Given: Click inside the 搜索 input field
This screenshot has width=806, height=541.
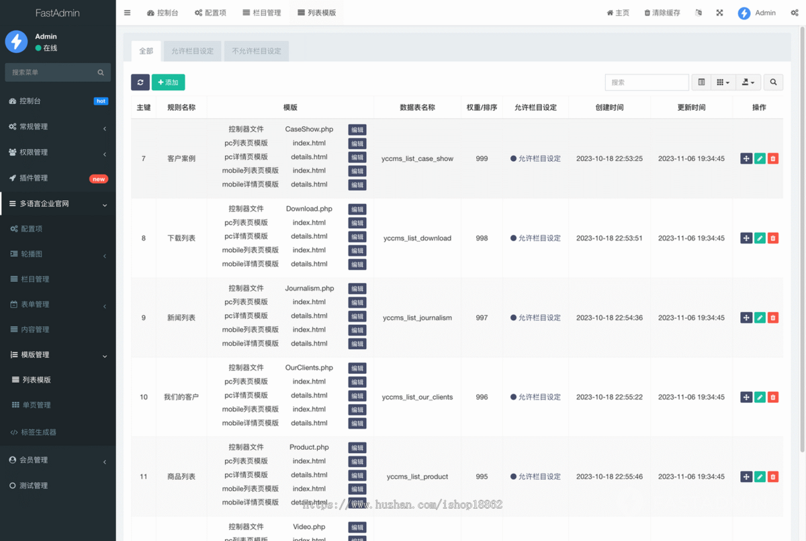Looking at the screenshot, I should 645,82.
